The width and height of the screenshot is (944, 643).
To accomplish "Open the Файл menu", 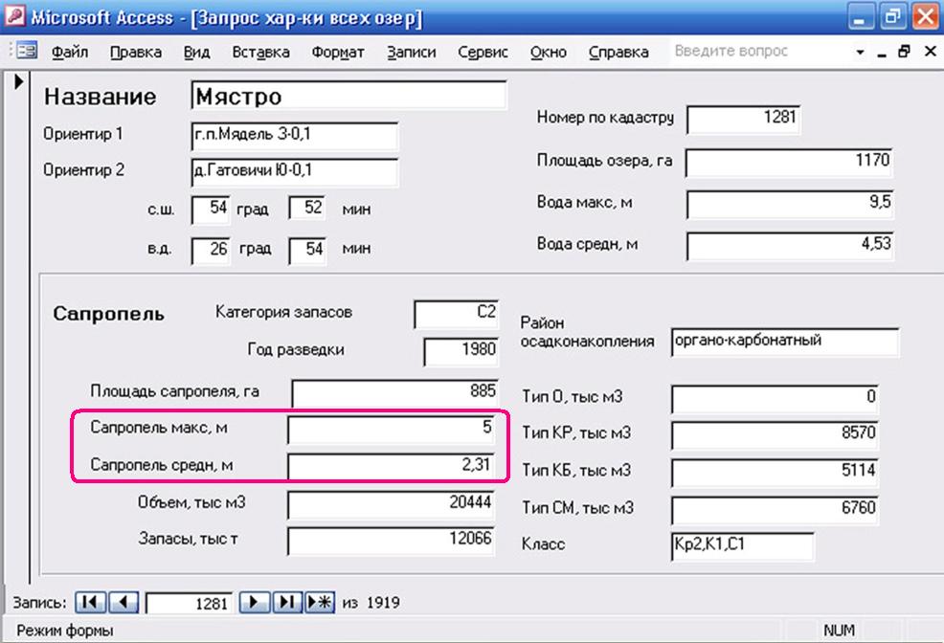I will pyautogui.click(x=70, y=53).
